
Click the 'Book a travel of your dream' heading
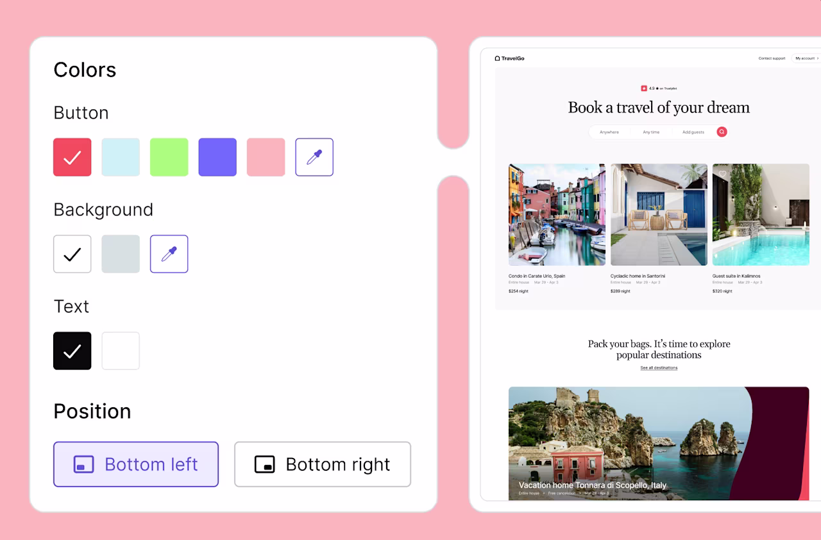pyautogui.click(x=659, y=108)
